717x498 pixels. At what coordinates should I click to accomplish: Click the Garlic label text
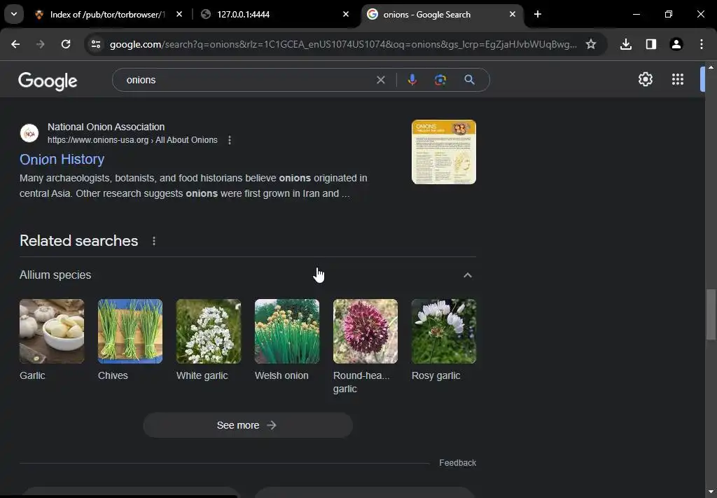(x=32, y=375)
